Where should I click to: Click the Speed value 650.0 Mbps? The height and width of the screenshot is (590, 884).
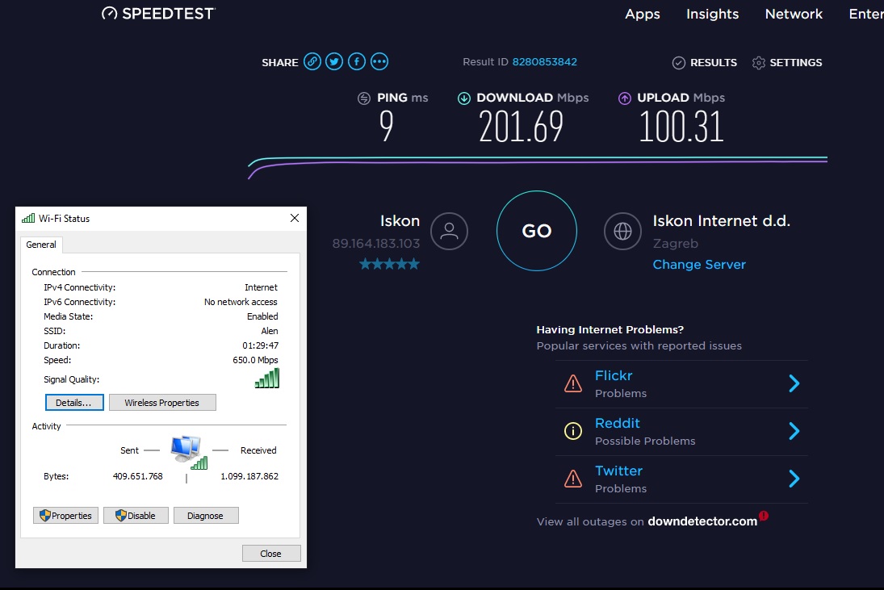255,360
